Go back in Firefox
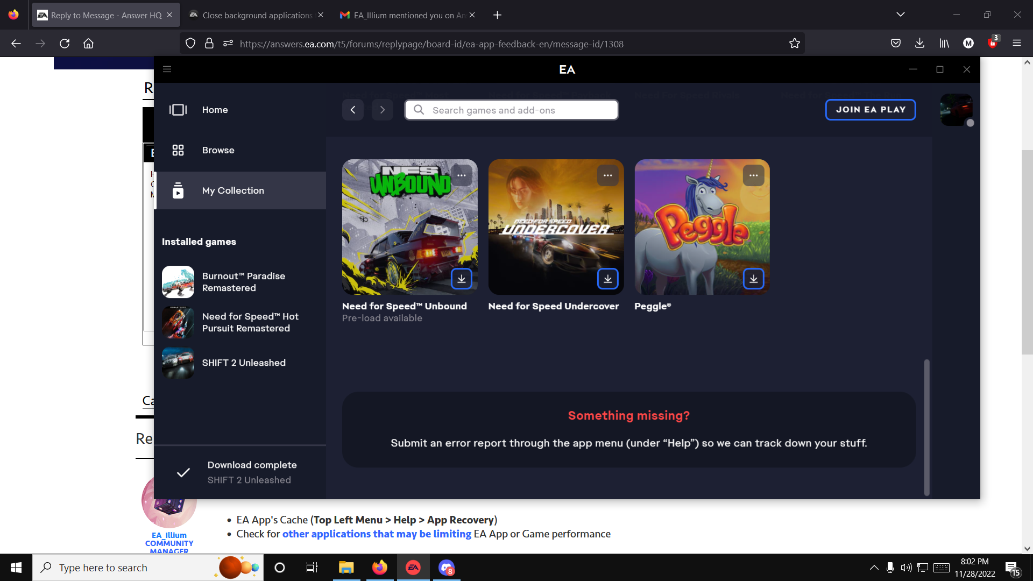The width and height of the screenshot is (1033, 581). pyautogui.click(x=16, y=44)
